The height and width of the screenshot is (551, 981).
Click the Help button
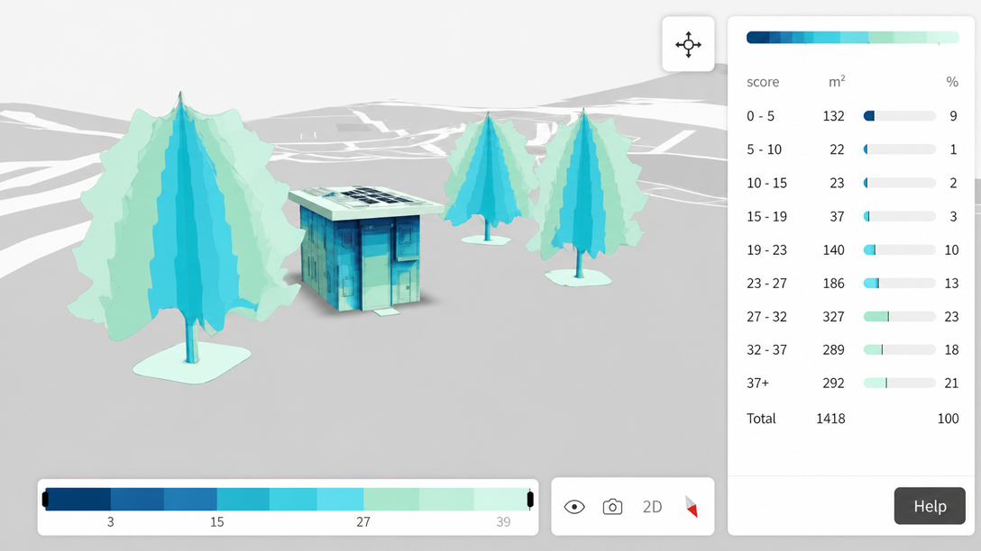[x=930, y=505]
